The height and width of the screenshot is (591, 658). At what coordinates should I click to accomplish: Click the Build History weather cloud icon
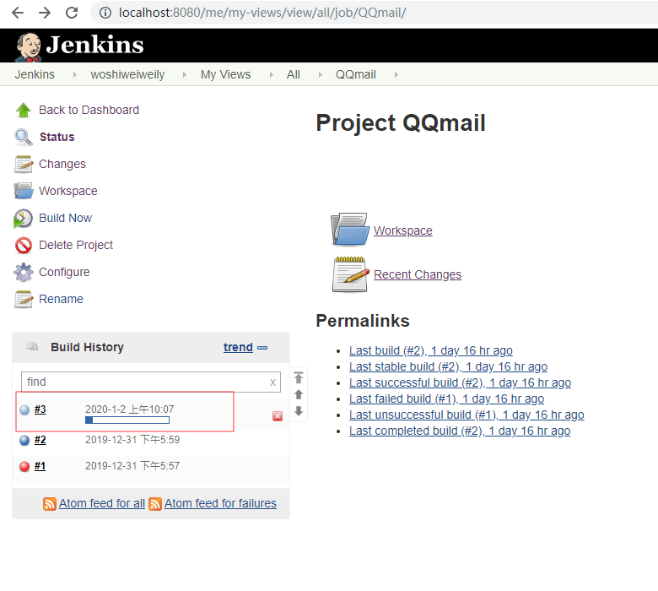click(32, 347)
